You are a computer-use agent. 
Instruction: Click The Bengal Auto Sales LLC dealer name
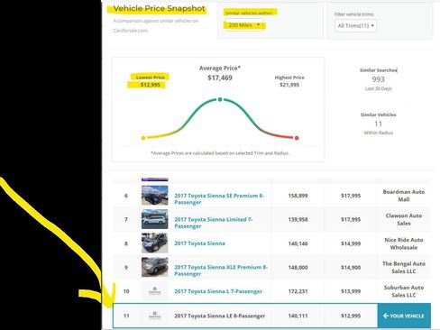[x=404, y=267]
